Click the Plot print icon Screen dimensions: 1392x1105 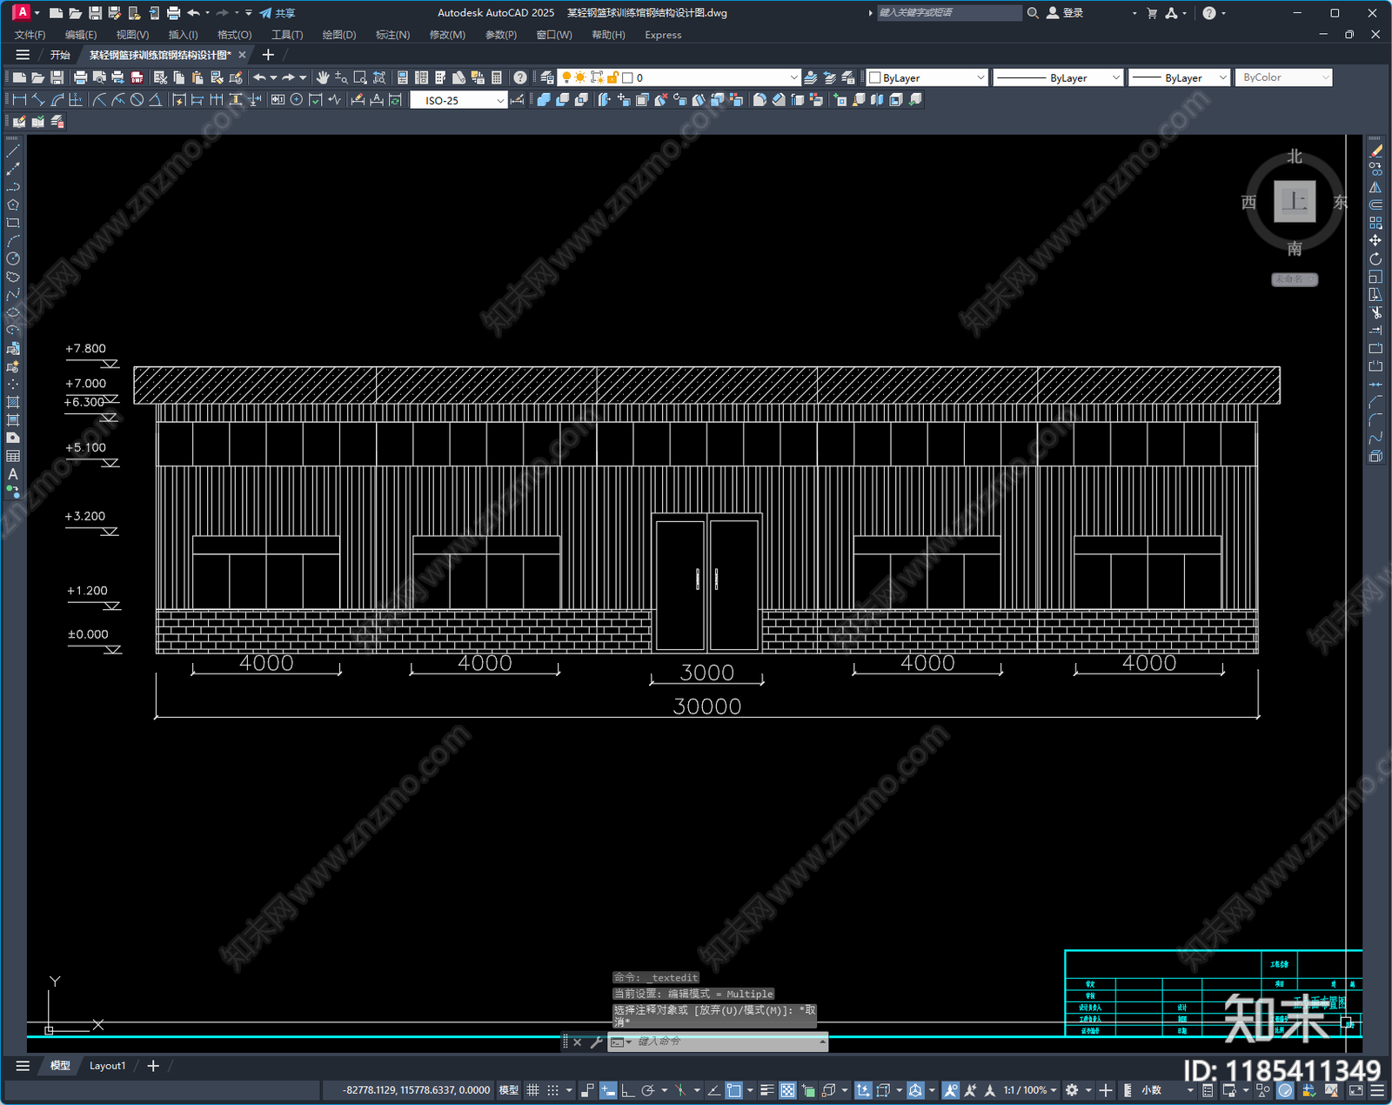(x=80, y=77)
